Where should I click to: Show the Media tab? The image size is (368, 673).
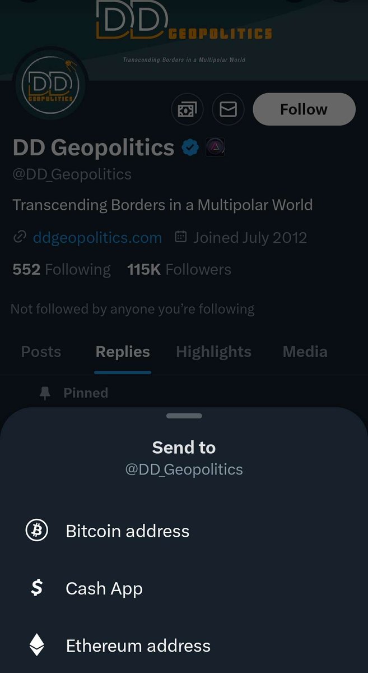[x=305, y=352]
